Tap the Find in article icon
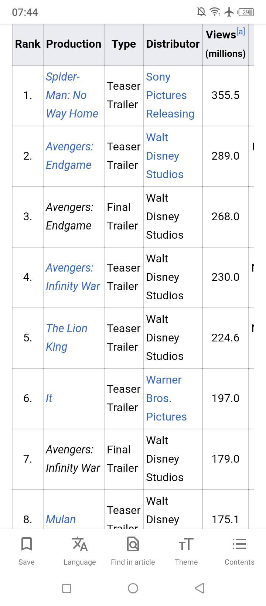 [x=133, y=544]
